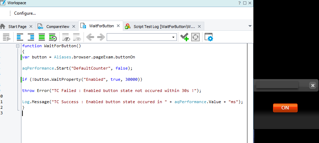Viewport: 319px width, 143px height.
Task: Toggle the second eye visibility icon in toolbar
Action: pyautogui.click(x=77, y=37)
